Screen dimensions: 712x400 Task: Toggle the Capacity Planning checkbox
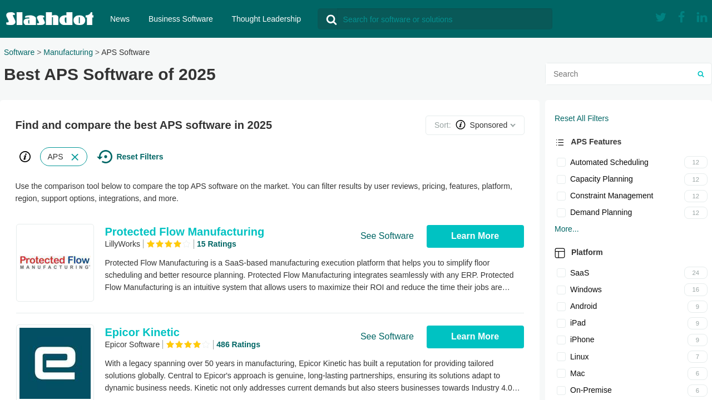pyautogui.click(x=561, y=179)
